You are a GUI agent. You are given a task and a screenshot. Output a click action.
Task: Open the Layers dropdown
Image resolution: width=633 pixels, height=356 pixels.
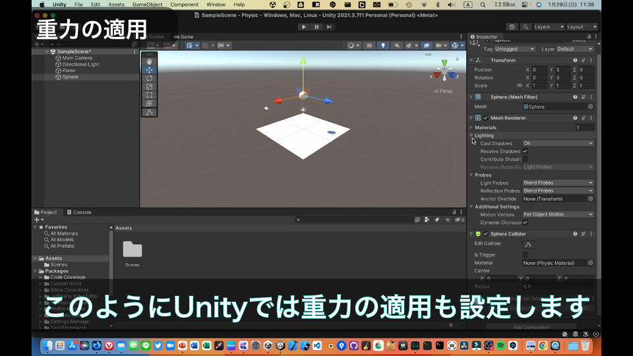[548, 27]
